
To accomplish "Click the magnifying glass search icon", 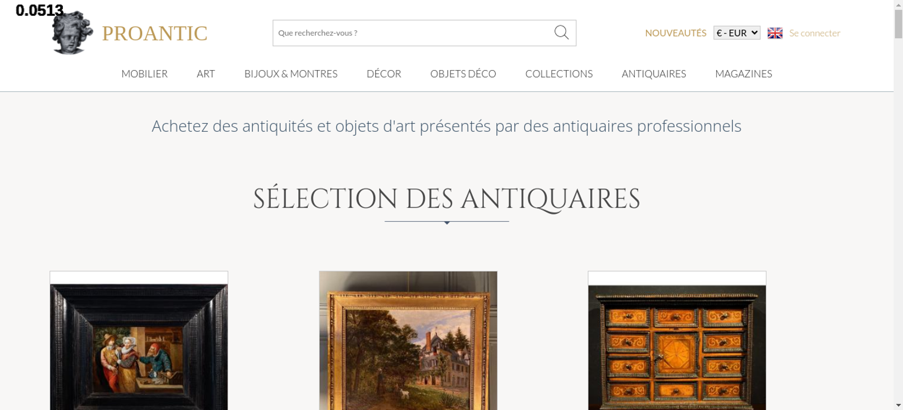I will (561, 33).
